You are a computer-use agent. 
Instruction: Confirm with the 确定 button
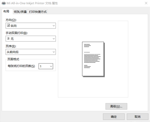[x=114, y=117]
